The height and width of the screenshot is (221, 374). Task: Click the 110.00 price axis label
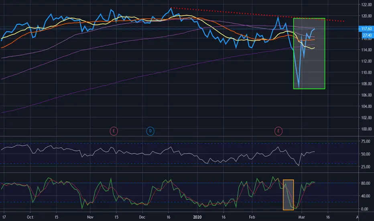(366, 72)
